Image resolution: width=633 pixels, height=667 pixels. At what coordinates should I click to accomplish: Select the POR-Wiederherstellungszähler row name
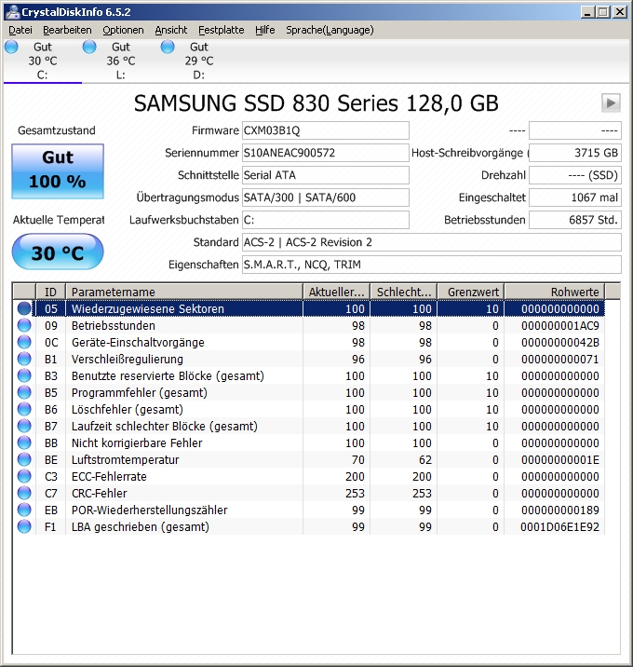pyautogui.click(x=149, y=510)
